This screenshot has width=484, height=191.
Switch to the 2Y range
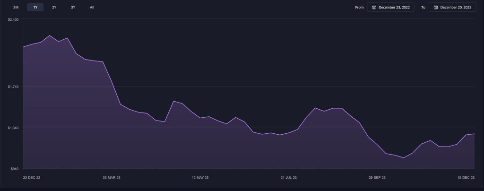(54, 8)
